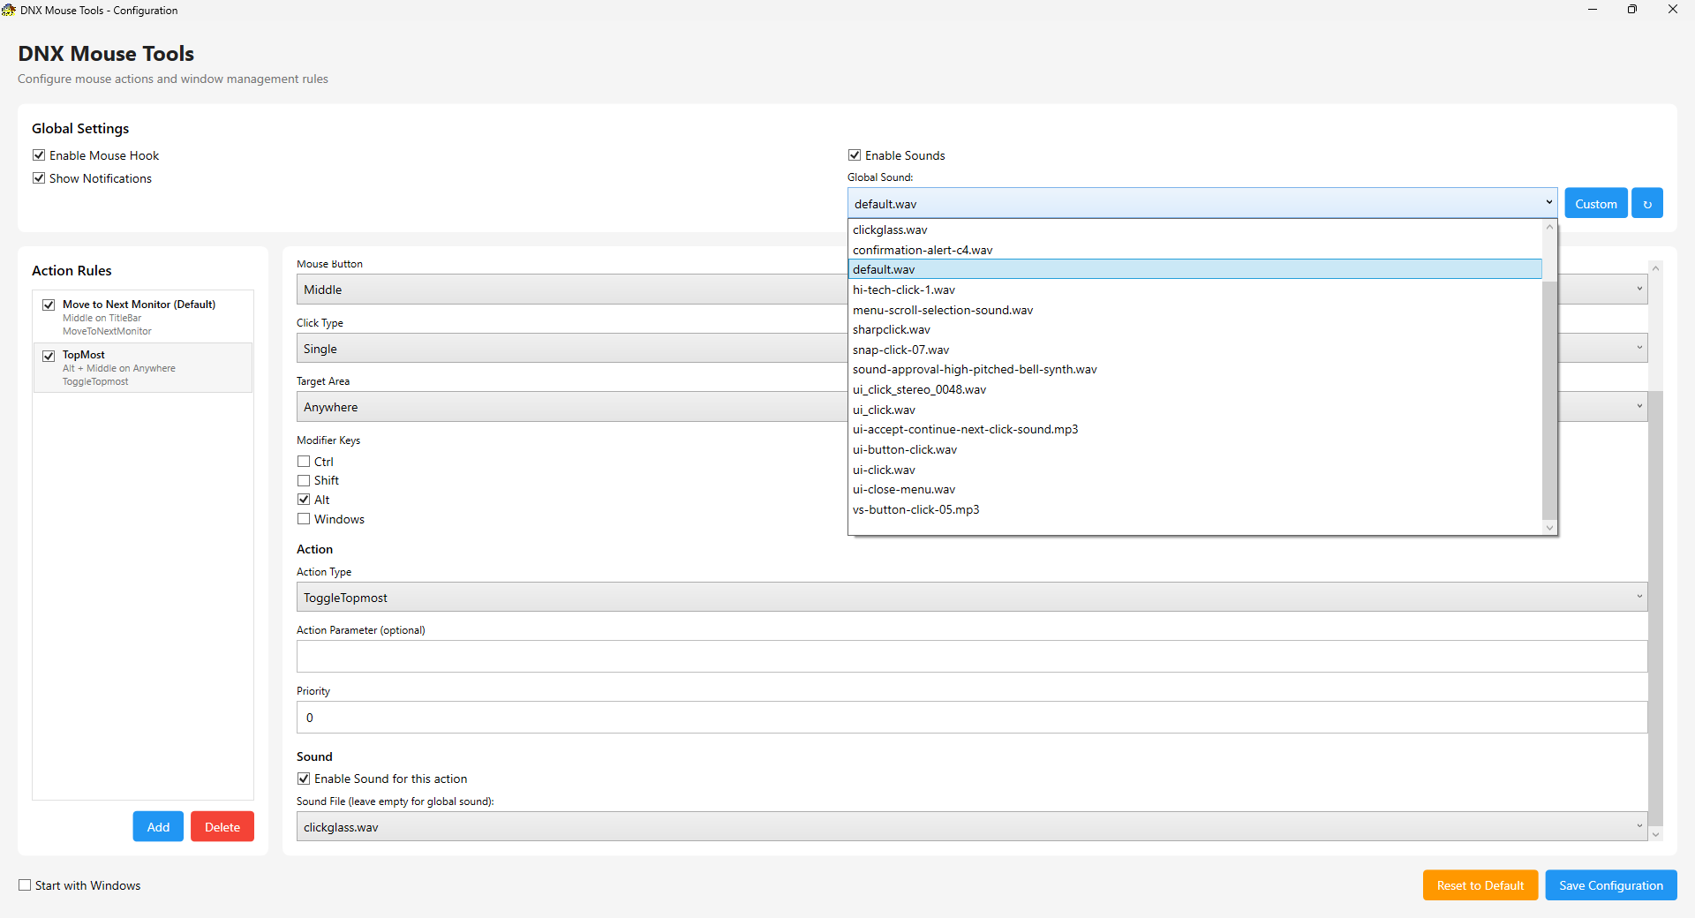The height and width of the screenshot is (918, 1695).
Task: Restore the window using title bar button
Action: tap(1632, 10)
